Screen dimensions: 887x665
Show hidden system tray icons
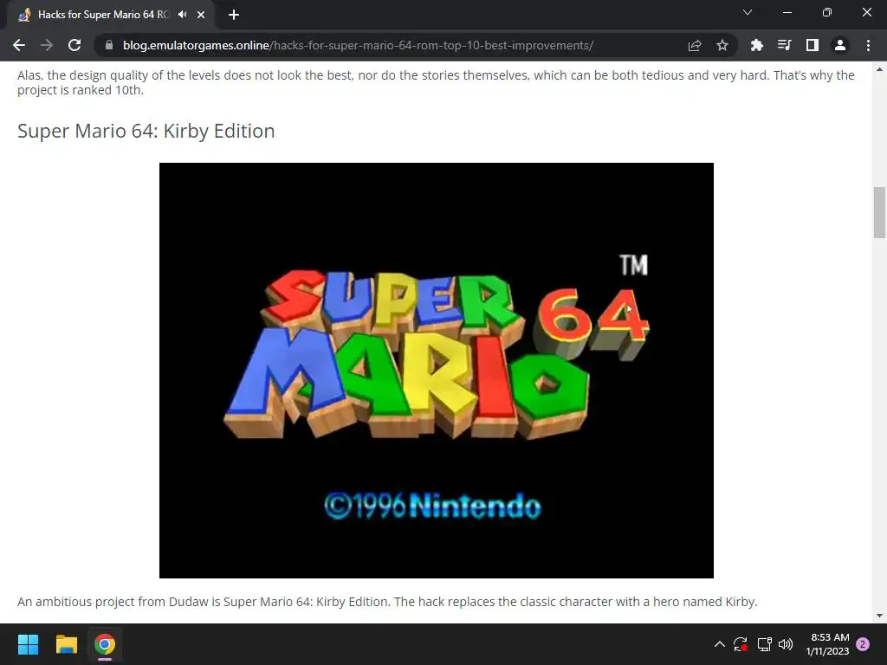[x=720, y=644]
